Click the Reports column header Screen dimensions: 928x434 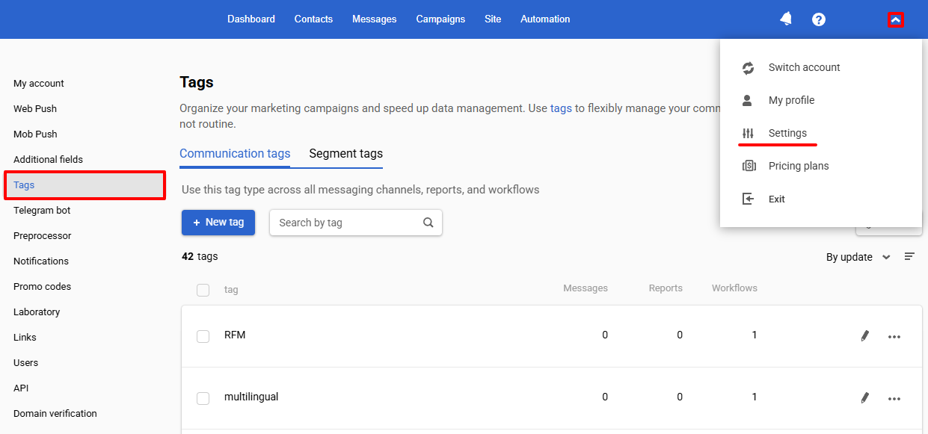click(666, 288)
